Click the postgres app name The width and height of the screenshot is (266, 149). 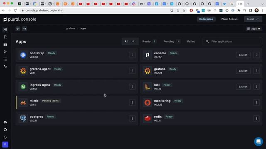[36, 117]
